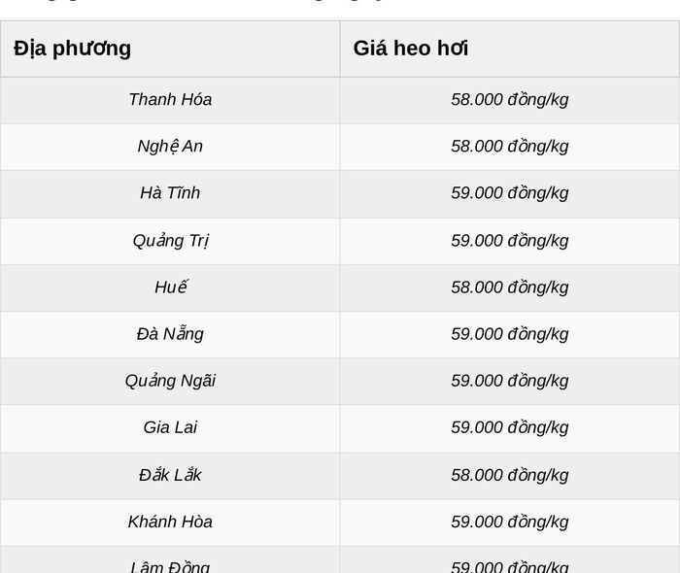The height and width of the screenshot is (573, 680).
Task: Click the Giá heo hơi column header
Action: point(510,49)
